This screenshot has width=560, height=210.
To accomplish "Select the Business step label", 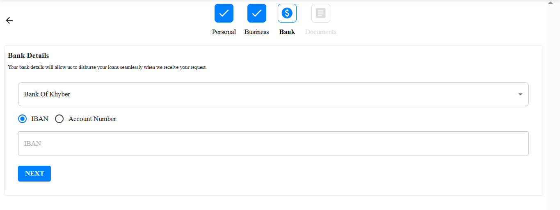I will [x=257, y=32].
